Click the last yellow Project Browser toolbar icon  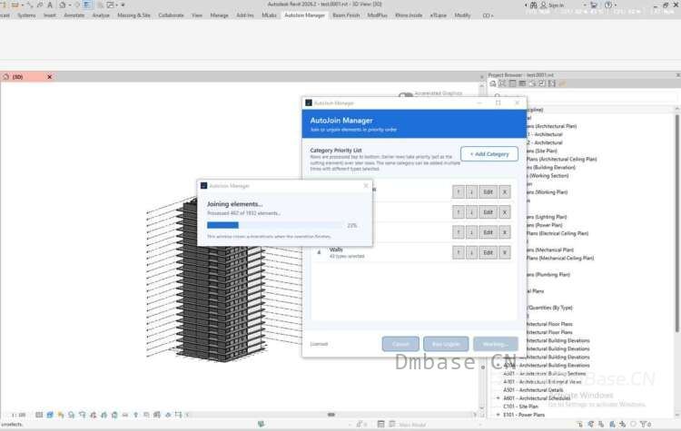pyautogui.click(x=562, y=83)
